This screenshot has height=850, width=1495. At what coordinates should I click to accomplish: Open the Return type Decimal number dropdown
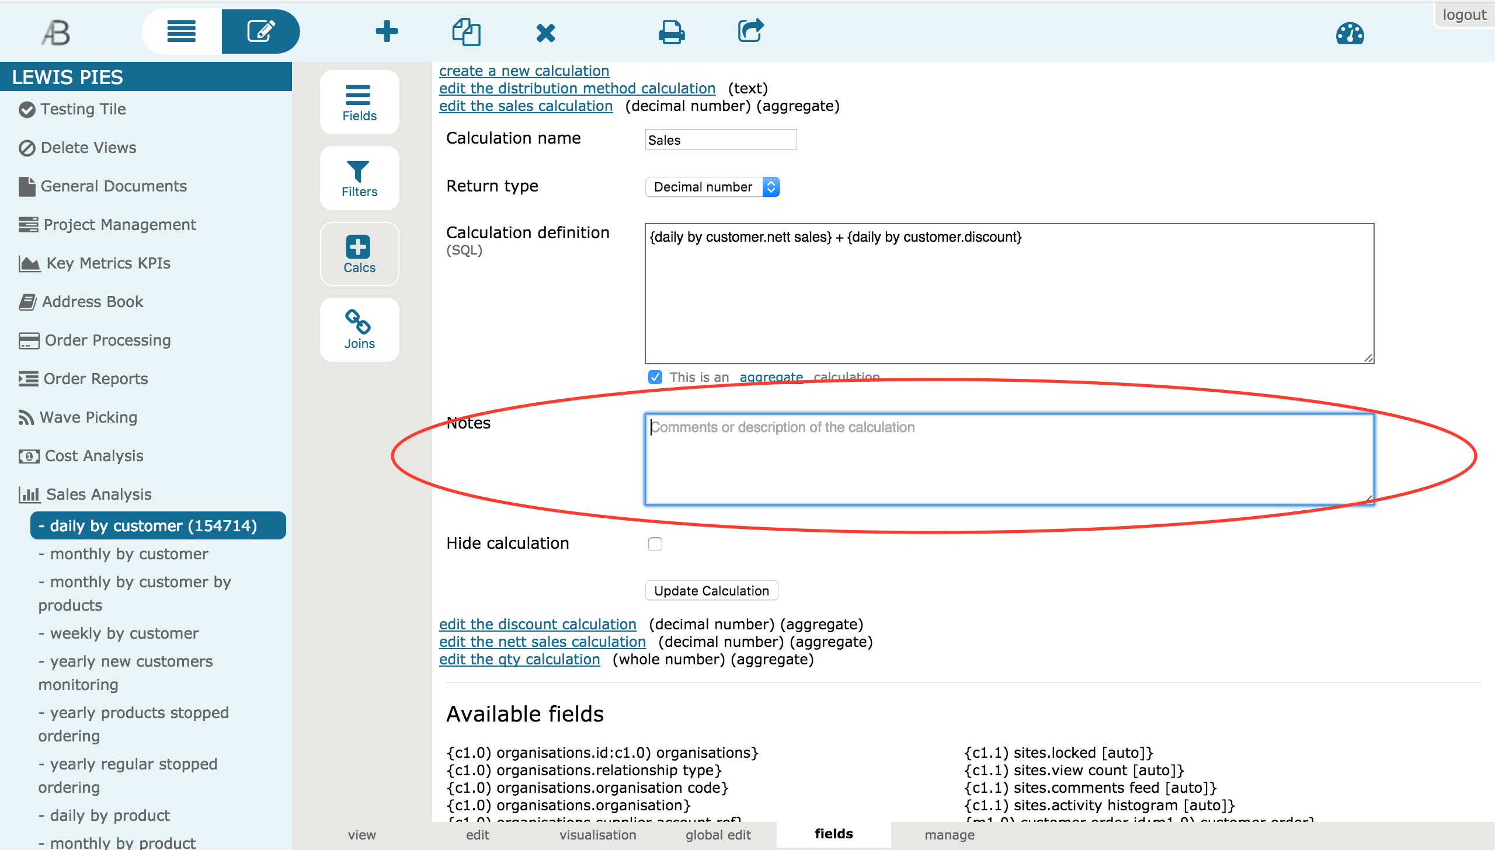[x=712, y=187]
